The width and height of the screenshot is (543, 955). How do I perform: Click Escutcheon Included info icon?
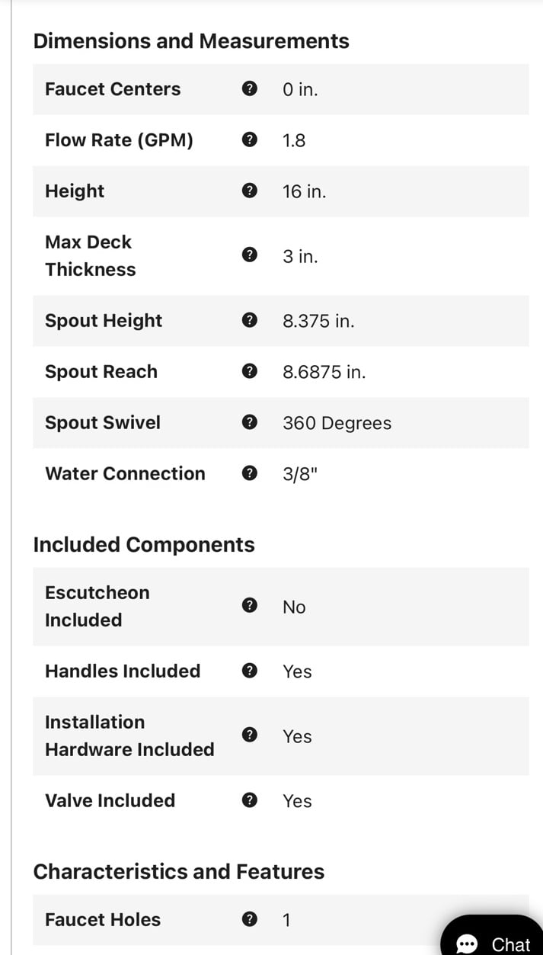[249, 606]
